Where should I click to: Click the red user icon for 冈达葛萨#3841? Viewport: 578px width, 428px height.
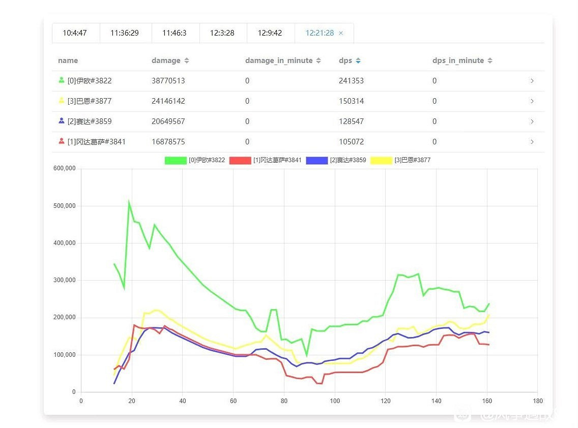click(62, 141)
